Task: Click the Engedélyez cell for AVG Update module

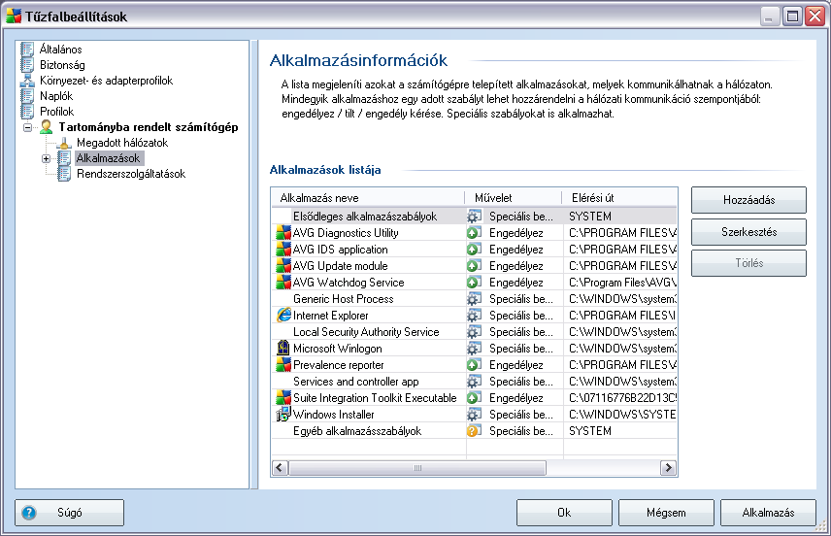Action: coord(516,266)
